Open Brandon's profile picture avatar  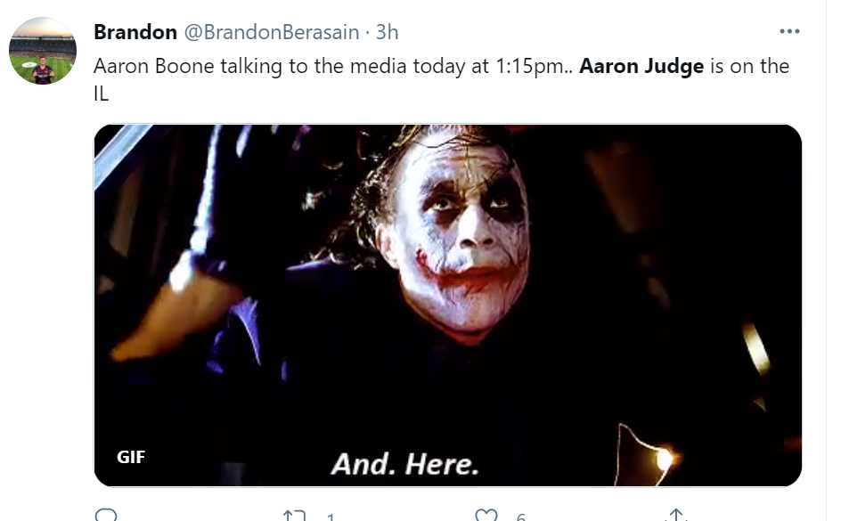pyautogui.click(x=43, y=51)
